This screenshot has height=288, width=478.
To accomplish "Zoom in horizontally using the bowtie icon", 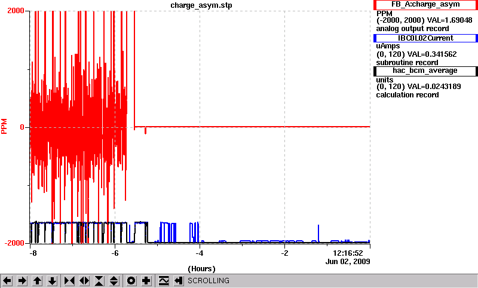I will coord(69,281).
